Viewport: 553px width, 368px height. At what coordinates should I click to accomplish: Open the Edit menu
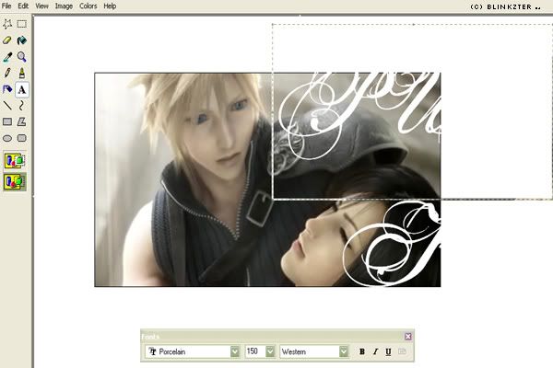(x=23, y=6)
